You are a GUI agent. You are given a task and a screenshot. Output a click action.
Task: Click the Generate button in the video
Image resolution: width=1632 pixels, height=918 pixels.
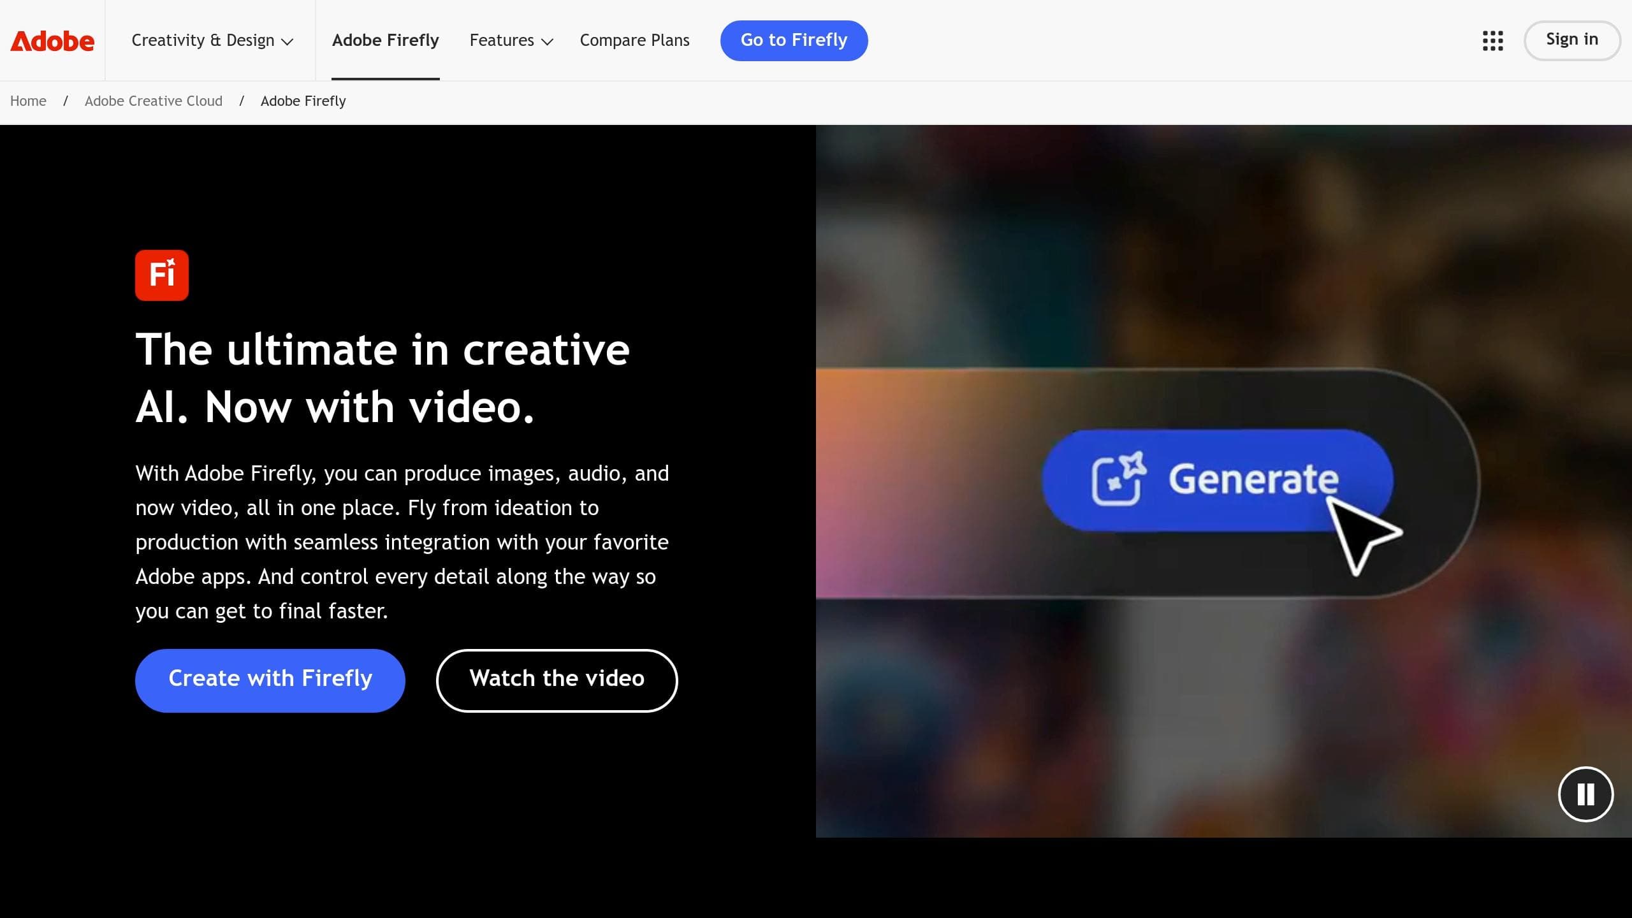1218,480
